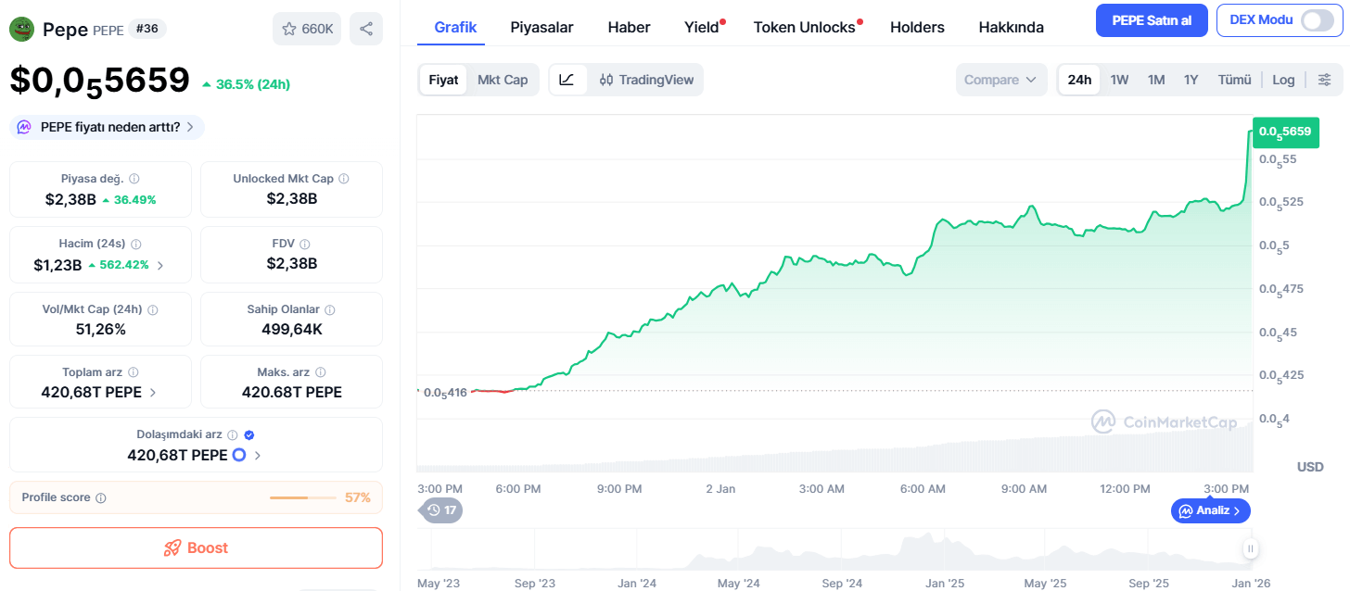1350x591 pixels.
Task: Click info icon next to Toplam arz
Action: click(134, 372)
